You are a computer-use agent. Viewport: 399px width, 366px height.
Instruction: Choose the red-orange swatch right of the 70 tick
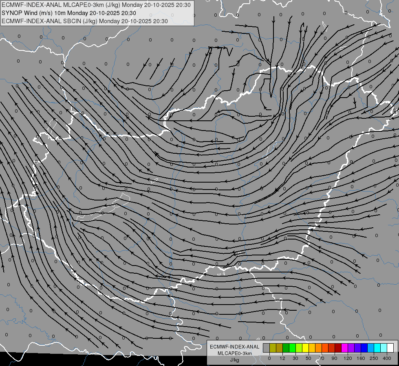pyautogui.click(x=325, y=348)
